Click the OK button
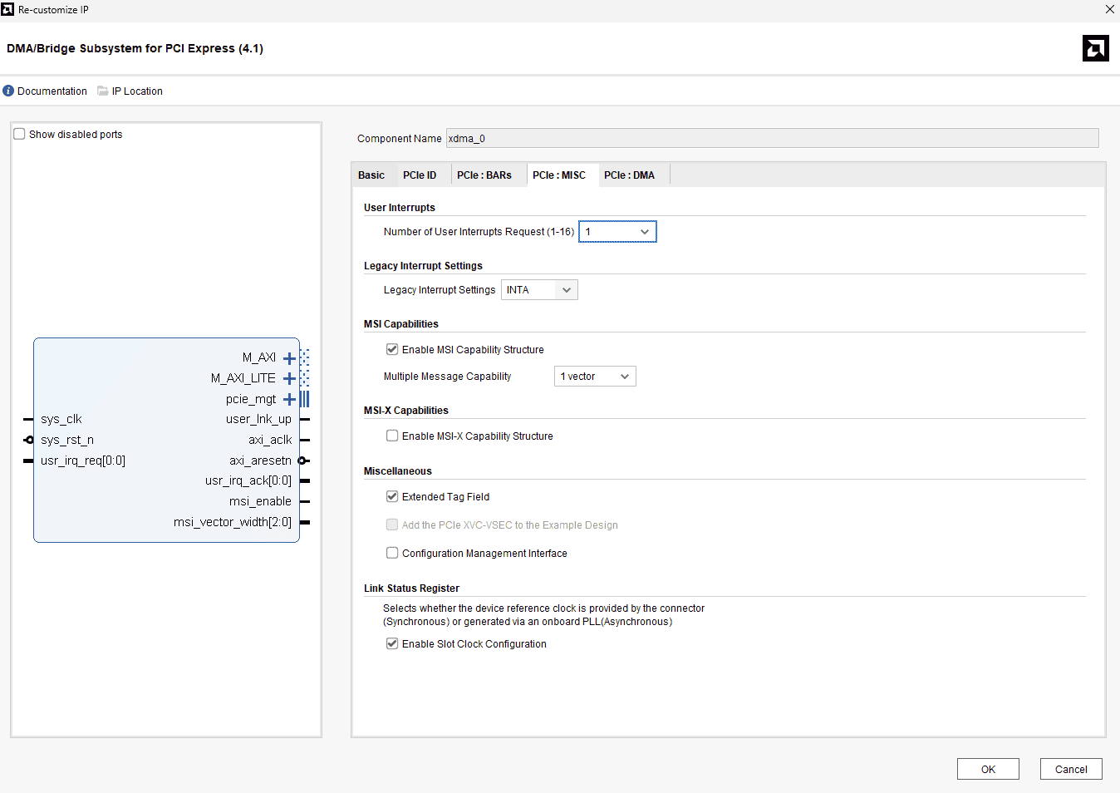Screen dimensions: 1120x793 click(x=988, y=770)
